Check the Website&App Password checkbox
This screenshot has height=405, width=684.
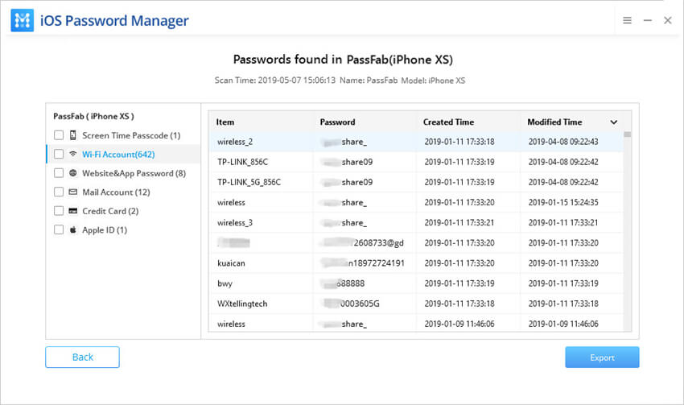(x=59, y=173)
